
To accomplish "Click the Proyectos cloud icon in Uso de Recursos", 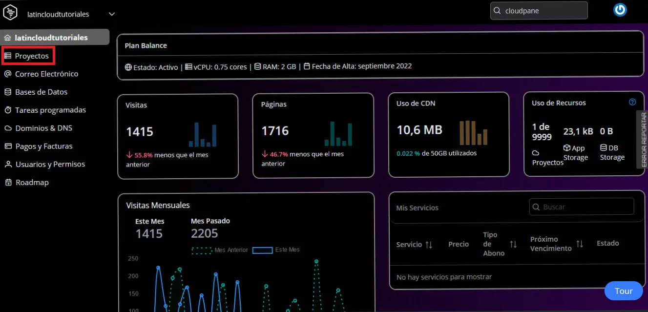I will 535,153.
